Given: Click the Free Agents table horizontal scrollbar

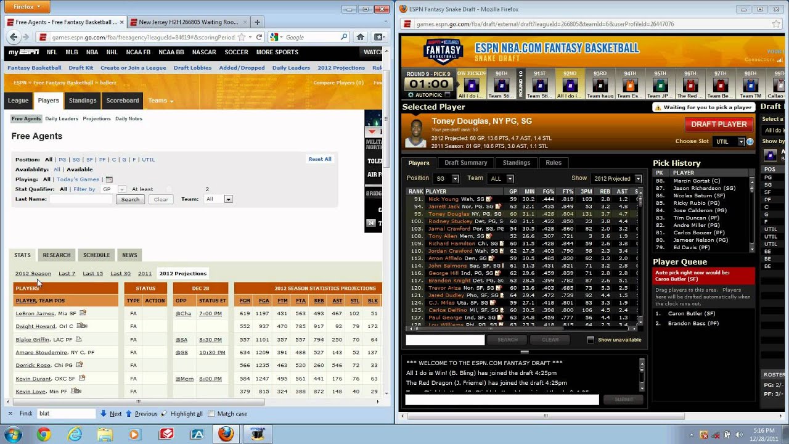Looking at the screenshot, I should coord(138,401).
